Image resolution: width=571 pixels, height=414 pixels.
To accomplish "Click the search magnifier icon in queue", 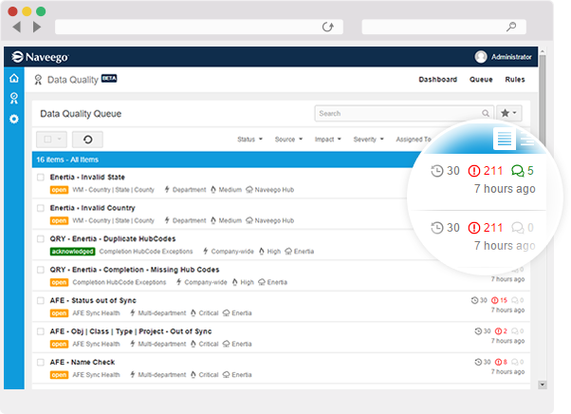I will (x=486, y=113).
